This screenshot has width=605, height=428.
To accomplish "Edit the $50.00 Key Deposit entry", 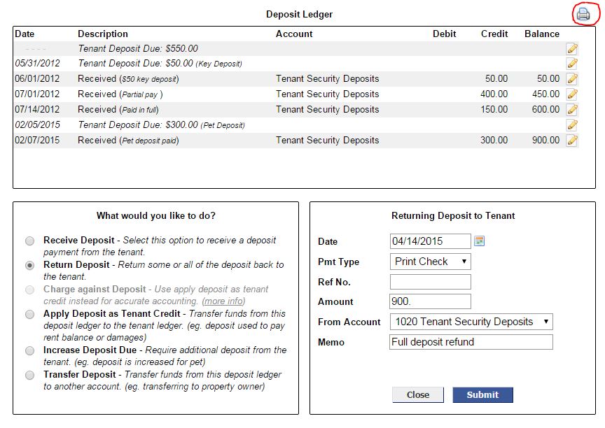I will [572, 63].
